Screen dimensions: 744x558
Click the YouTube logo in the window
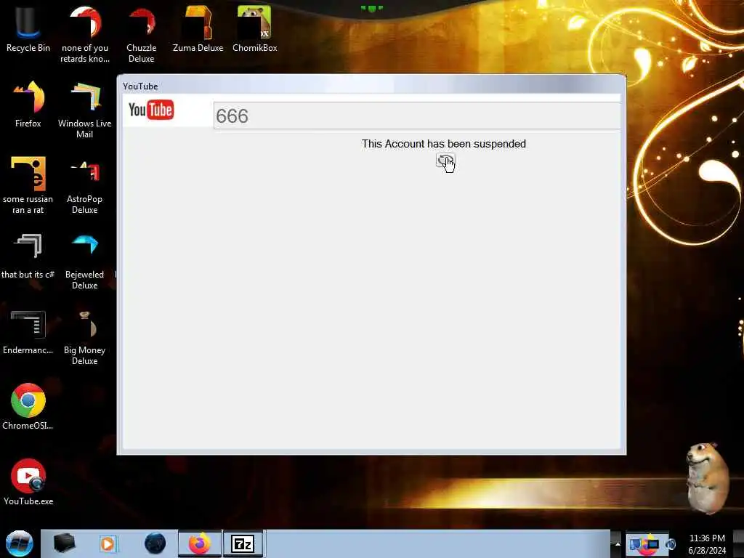151,110
